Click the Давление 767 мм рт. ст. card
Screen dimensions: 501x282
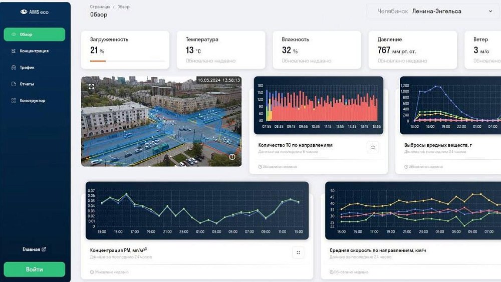413,50
